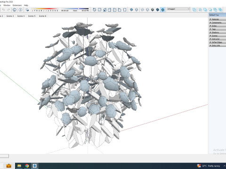Select the Iso view icon
This screenshot has width=226, height=169.
95,10
